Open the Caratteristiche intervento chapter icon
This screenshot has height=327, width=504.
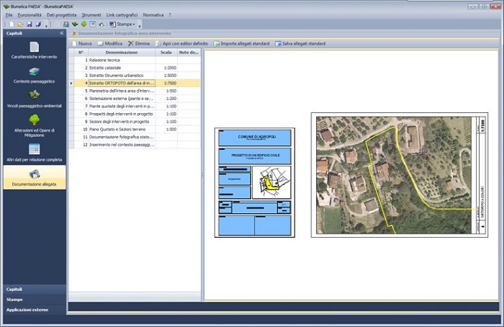point(34,47)
